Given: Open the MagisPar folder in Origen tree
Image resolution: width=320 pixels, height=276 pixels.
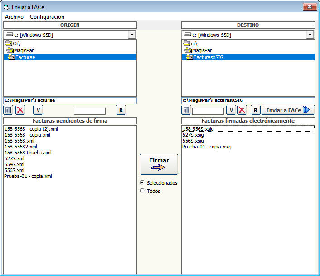Looking at the screenshot, I should (x=24, y=50).
